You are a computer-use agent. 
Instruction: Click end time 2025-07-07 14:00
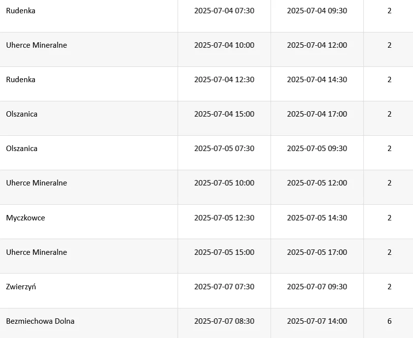coord(317,321)
